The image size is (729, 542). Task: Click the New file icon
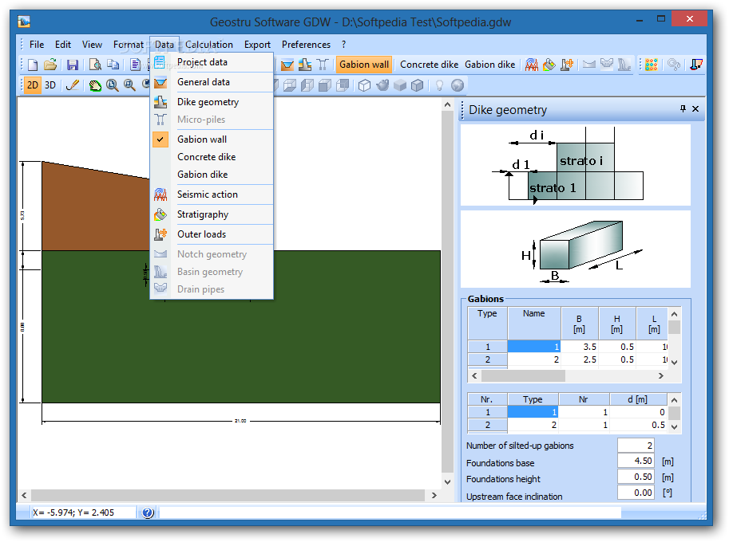[x=33, y=65]
